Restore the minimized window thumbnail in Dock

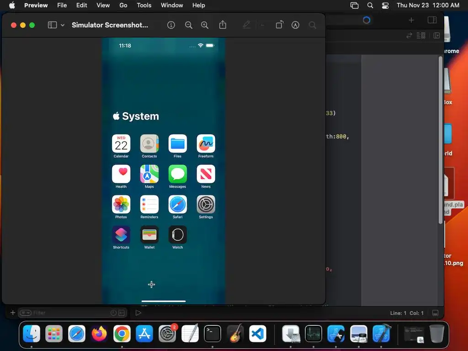[414, 334]
